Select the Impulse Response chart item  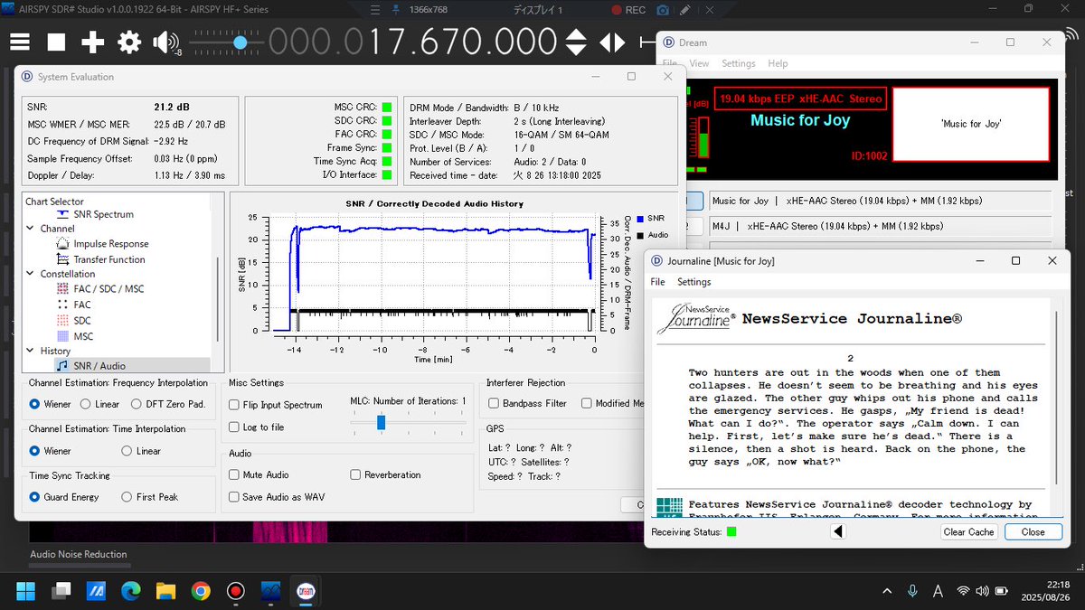[110, 243]
